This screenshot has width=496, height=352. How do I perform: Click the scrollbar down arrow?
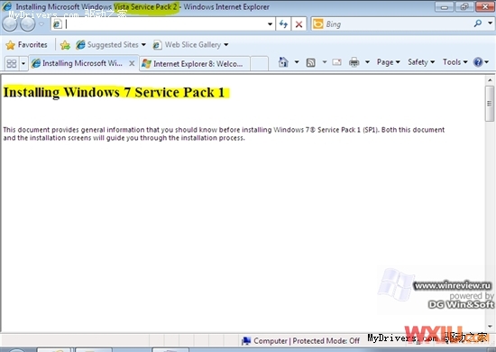pyautogui.click(x=490, y=327)
